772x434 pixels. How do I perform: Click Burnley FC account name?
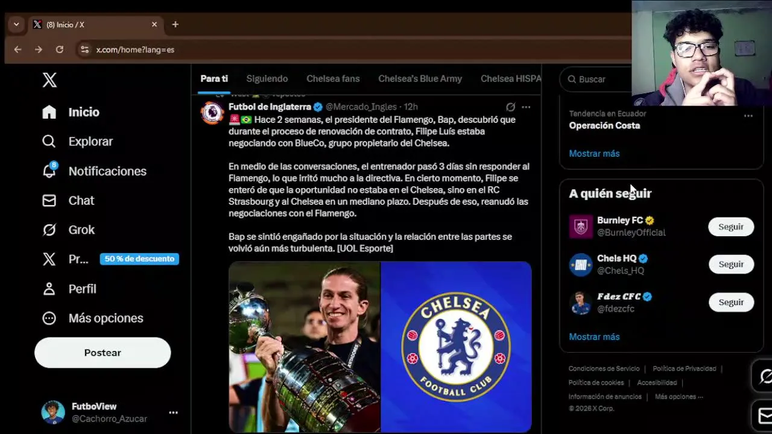pos(620,221)
